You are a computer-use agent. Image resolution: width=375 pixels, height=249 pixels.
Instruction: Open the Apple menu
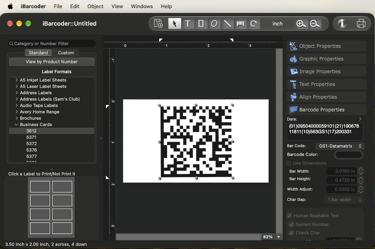pos(10,6)
